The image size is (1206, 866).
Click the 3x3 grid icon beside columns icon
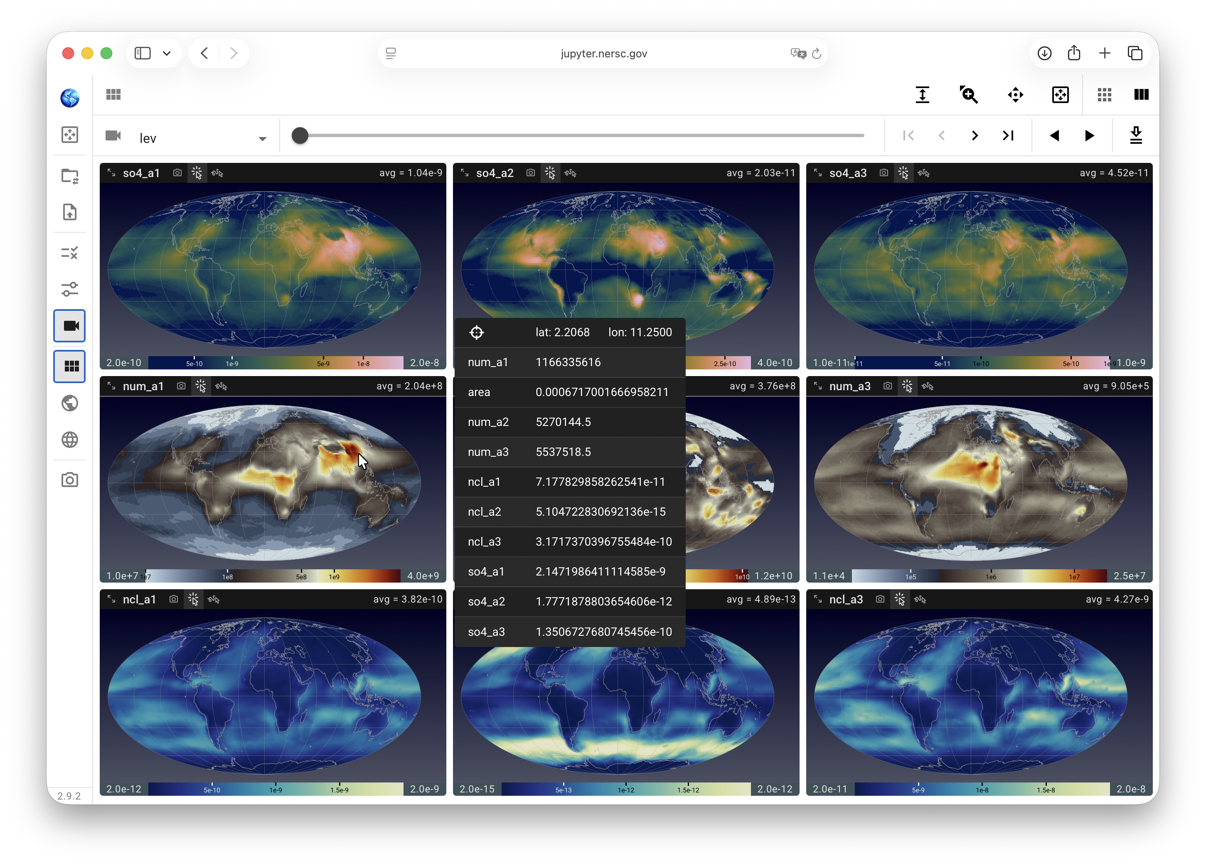point(1104,95)
